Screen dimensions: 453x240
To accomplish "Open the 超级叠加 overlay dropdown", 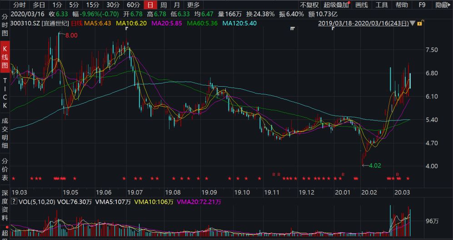I will pyautogui.click(x=337, y=5).
